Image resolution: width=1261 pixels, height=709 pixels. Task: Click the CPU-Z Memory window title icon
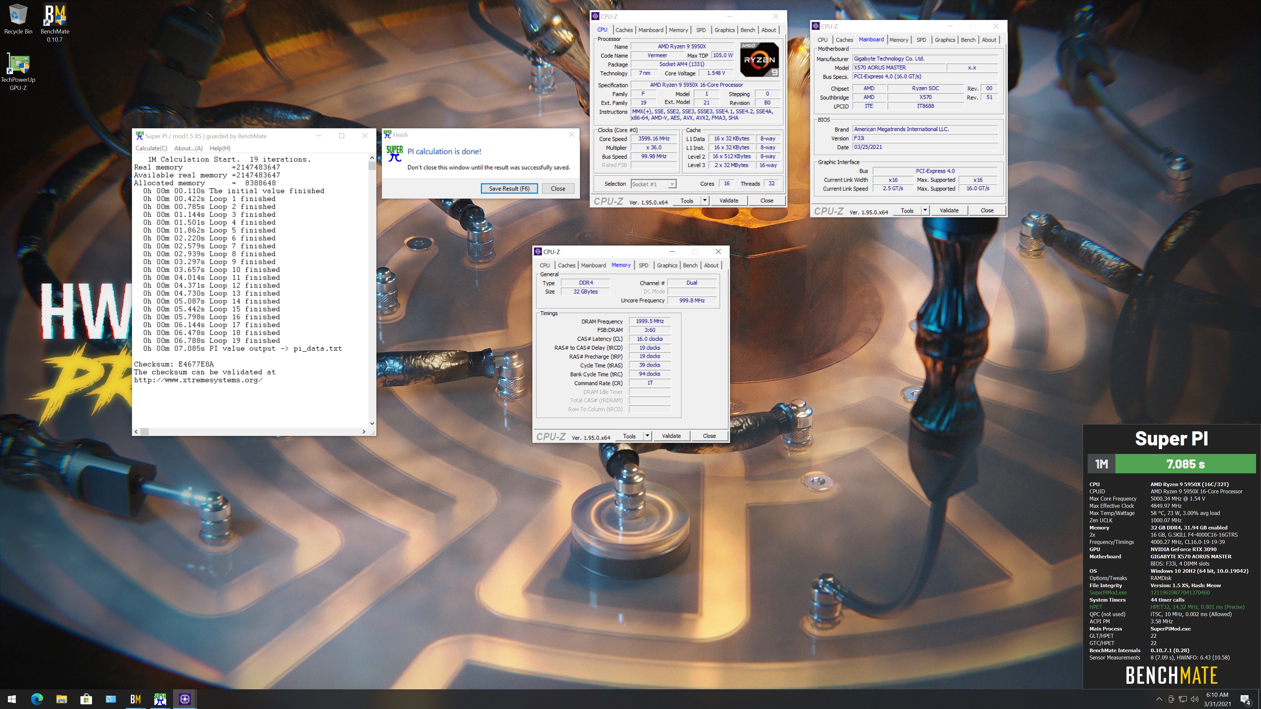coord(538,251)
